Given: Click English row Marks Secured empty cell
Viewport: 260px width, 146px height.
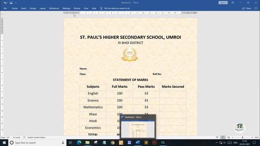Looking at the screenshot, I should (173, 94).
